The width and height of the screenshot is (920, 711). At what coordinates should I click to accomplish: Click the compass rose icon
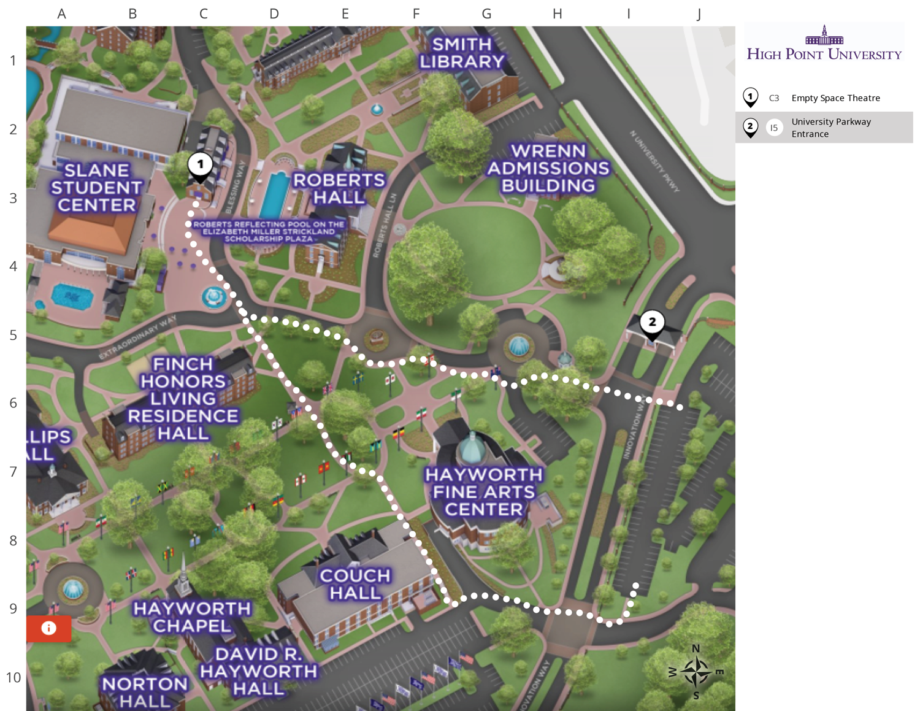(x=696, y=672)
